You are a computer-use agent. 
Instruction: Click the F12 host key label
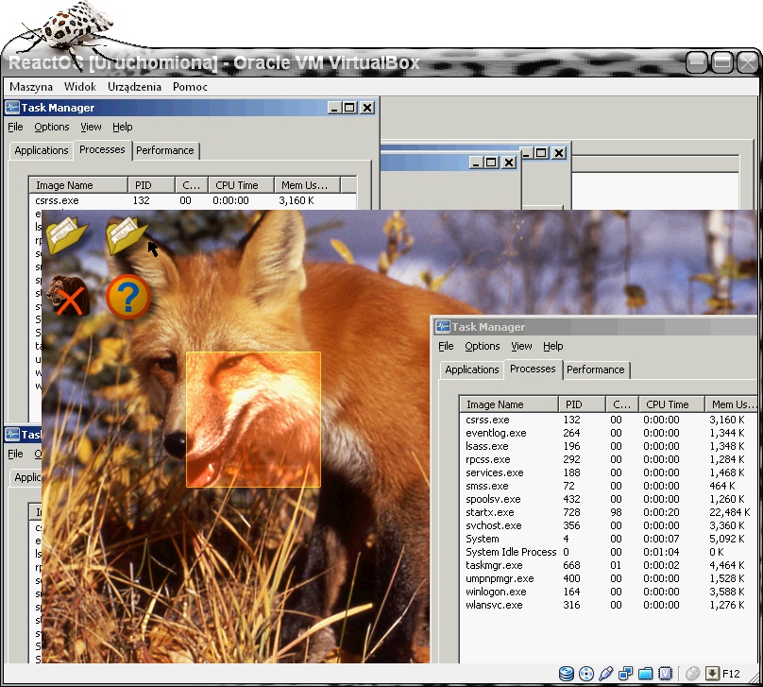[x=731, y=674]
